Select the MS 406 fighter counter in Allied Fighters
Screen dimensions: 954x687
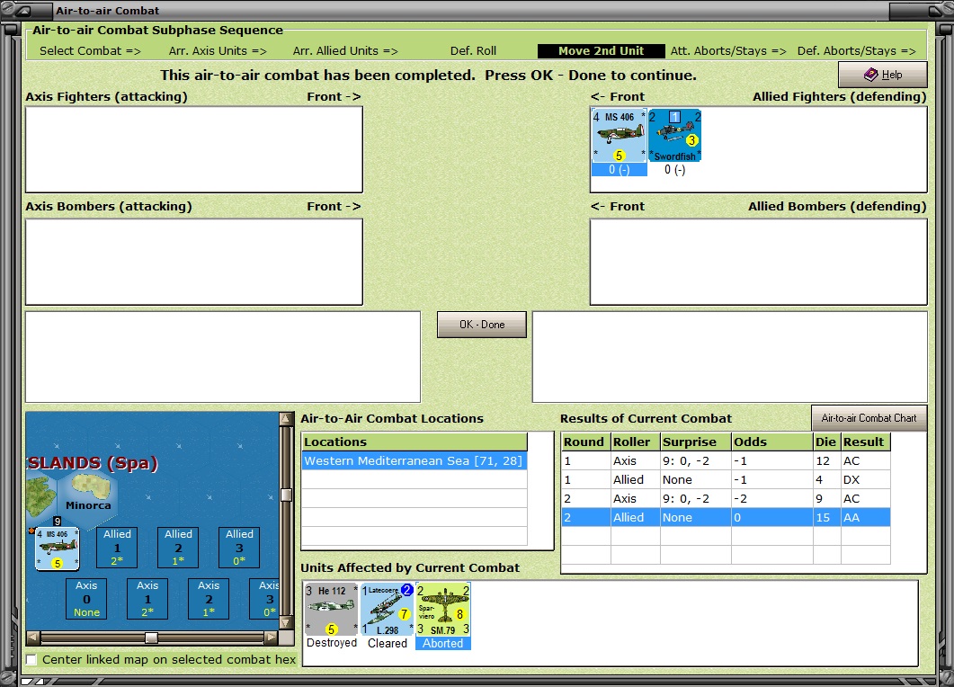click(x=619, y=136)
